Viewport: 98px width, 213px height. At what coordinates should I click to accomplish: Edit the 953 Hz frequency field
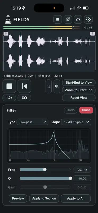(x=82, y=170)
